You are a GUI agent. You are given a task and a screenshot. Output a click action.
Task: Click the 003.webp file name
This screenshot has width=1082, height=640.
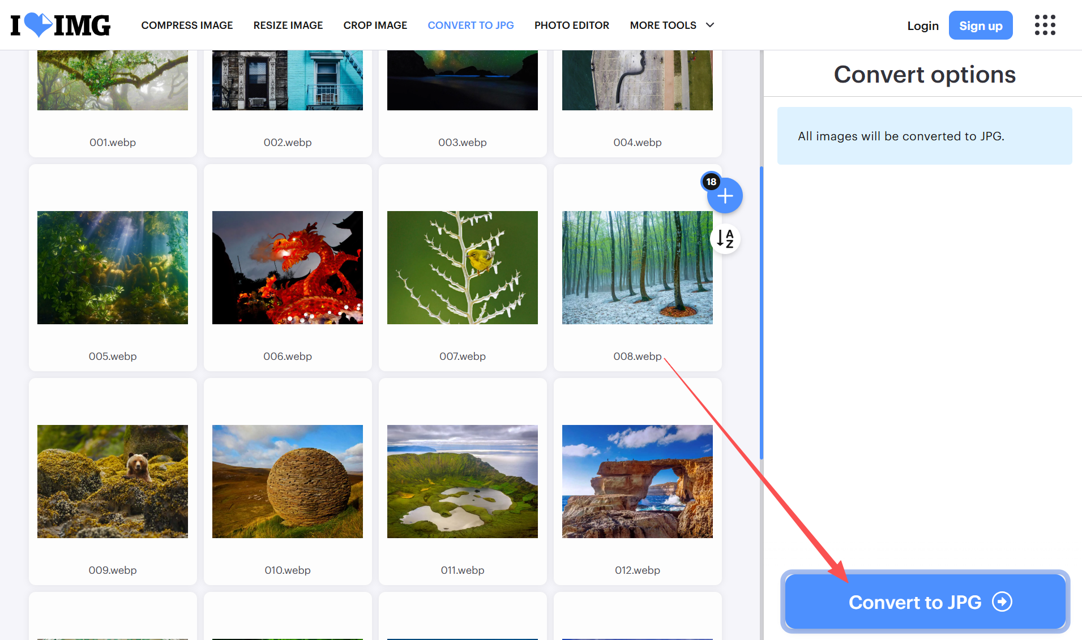(x=463, y=143)
